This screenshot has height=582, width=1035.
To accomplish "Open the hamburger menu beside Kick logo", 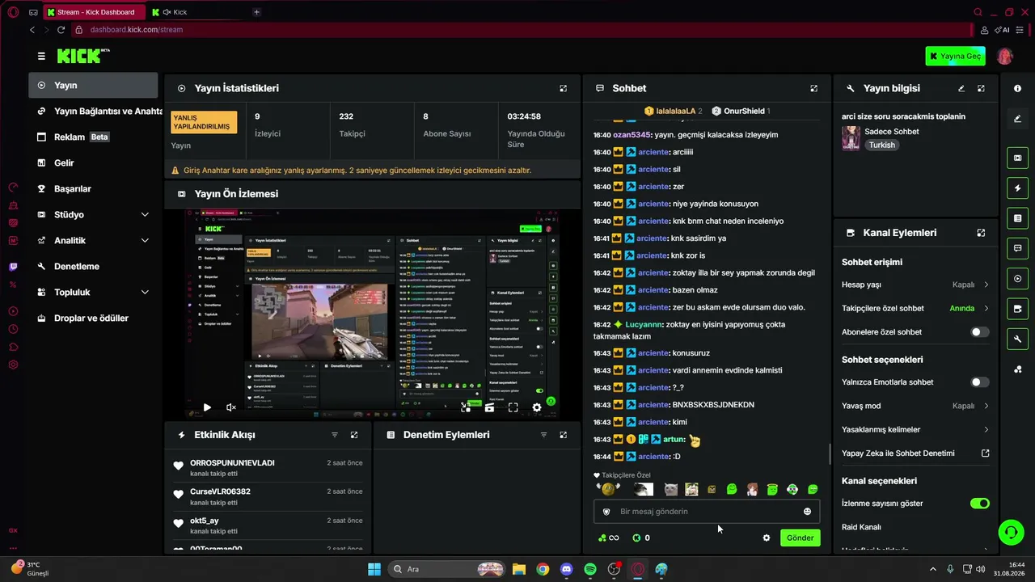I will [x=41, y=56].
